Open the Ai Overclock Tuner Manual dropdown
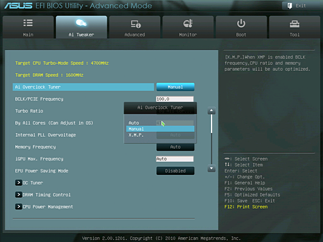 pos(175,87)
